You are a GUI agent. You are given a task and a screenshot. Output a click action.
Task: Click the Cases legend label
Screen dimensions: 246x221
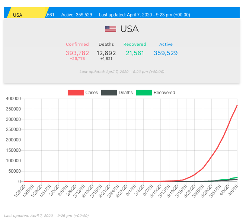pos(92,93)
